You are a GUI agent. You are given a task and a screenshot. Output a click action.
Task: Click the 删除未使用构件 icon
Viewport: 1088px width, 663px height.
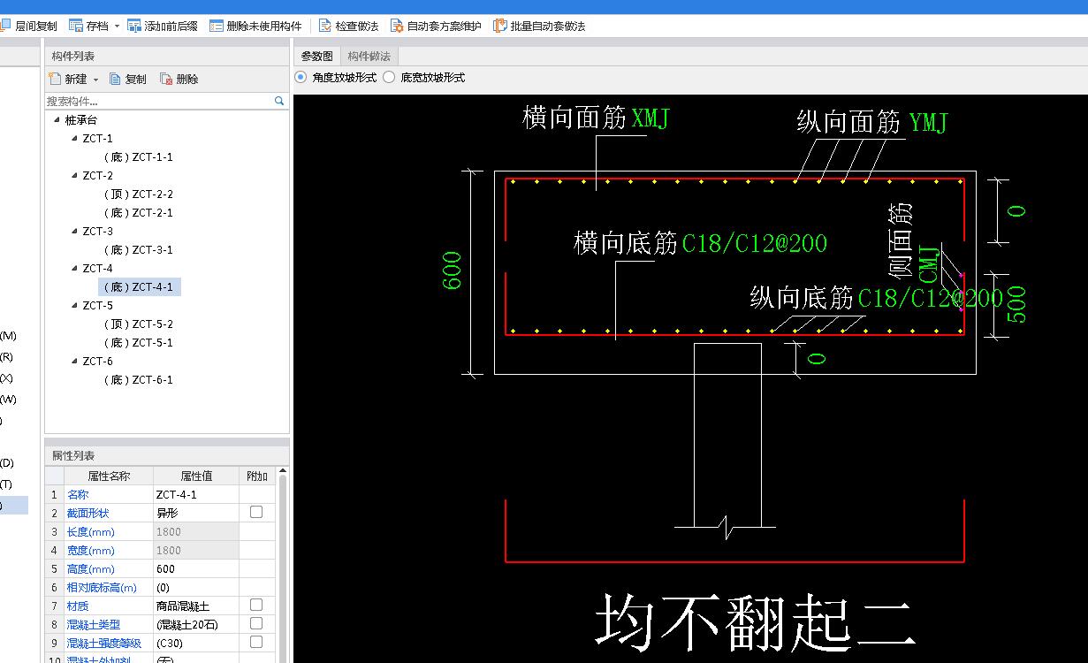click(217, 26)
